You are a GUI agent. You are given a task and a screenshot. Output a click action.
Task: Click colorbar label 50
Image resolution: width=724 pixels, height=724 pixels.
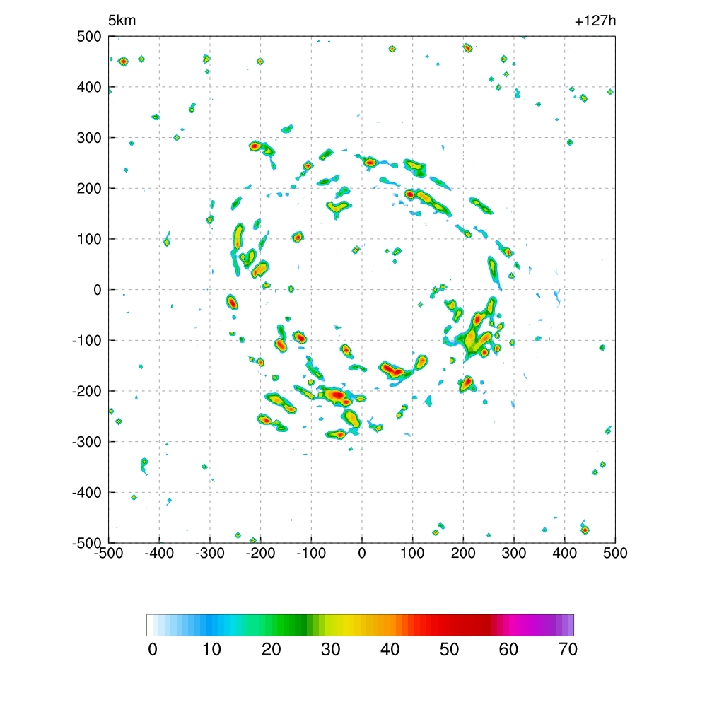pos(449,650)
